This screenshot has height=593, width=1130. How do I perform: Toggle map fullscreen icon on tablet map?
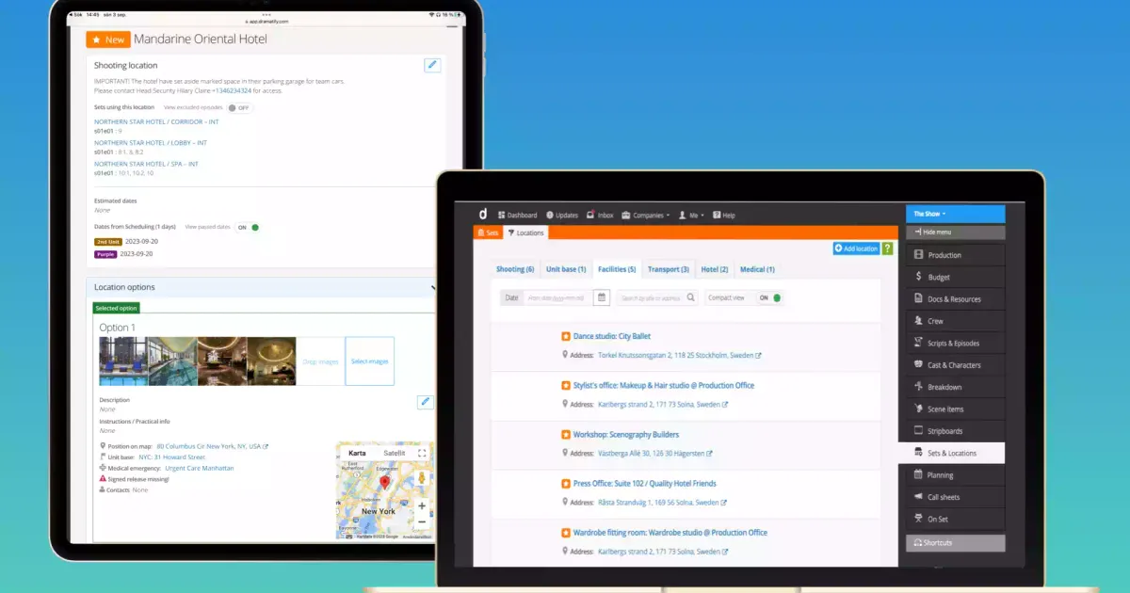tap(422, 453)
